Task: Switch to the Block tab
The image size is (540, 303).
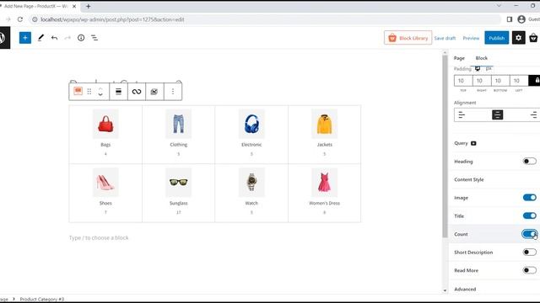Action: click(x=482, y=58)
